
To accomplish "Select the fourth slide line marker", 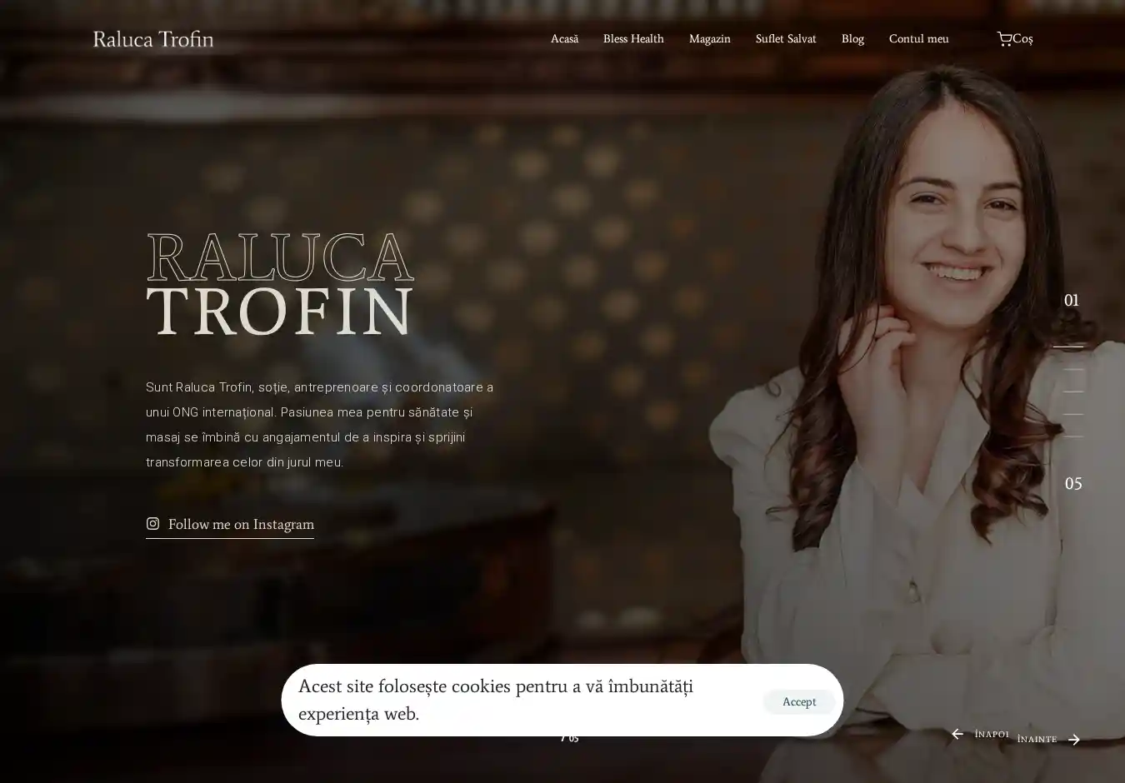I will (x=1073, y=414).
